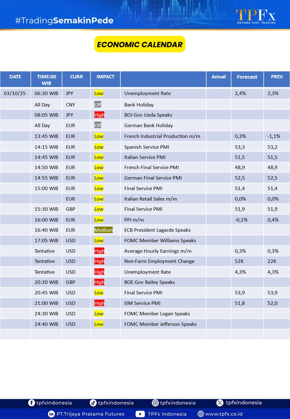
Task: Click the TikTok icon in the footer
Action: (93, 403)
